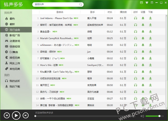Select artist Seohyun少女 in row 8
This screenshot has width=168, height=121.
[95, 65]
